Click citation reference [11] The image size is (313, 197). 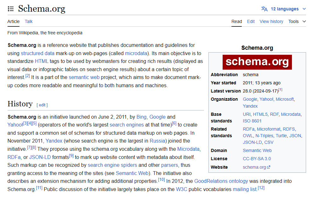click(x=39, y=188)
